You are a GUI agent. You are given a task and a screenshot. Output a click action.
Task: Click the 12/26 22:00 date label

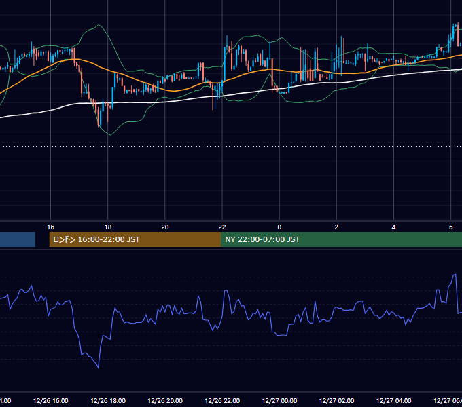coord(222,400)
